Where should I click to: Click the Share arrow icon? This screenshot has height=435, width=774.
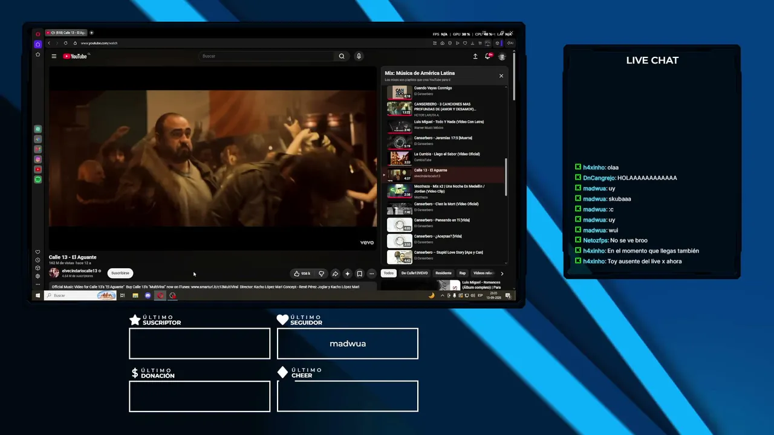pyautogui.click(x=335, y=274)
